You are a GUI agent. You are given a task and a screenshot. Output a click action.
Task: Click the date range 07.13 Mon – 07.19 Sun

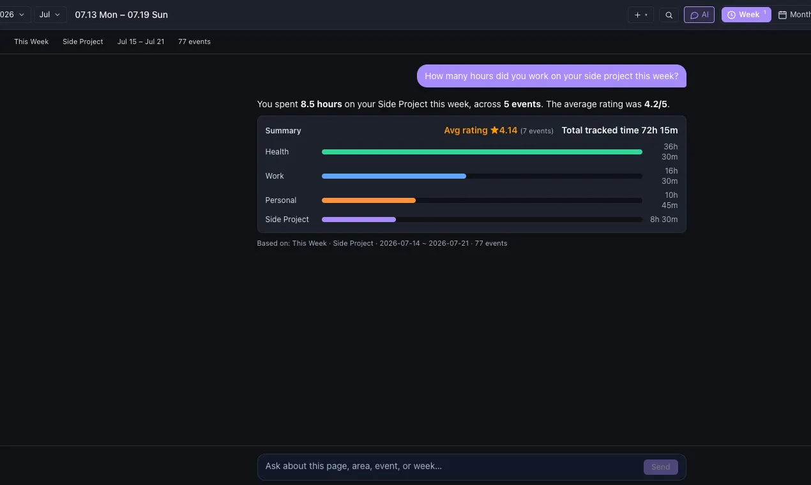(x=121, y=15)
